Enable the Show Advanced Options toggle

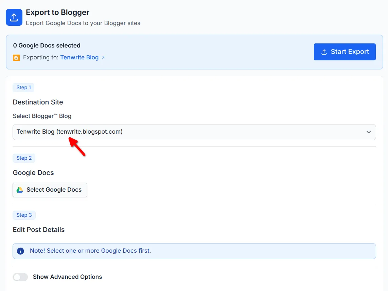[x=20, y=277]
